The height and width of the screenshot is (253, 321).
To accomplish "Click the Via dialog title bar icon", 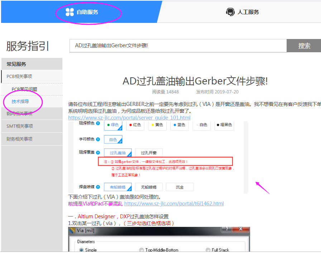I will click(73, 230).
